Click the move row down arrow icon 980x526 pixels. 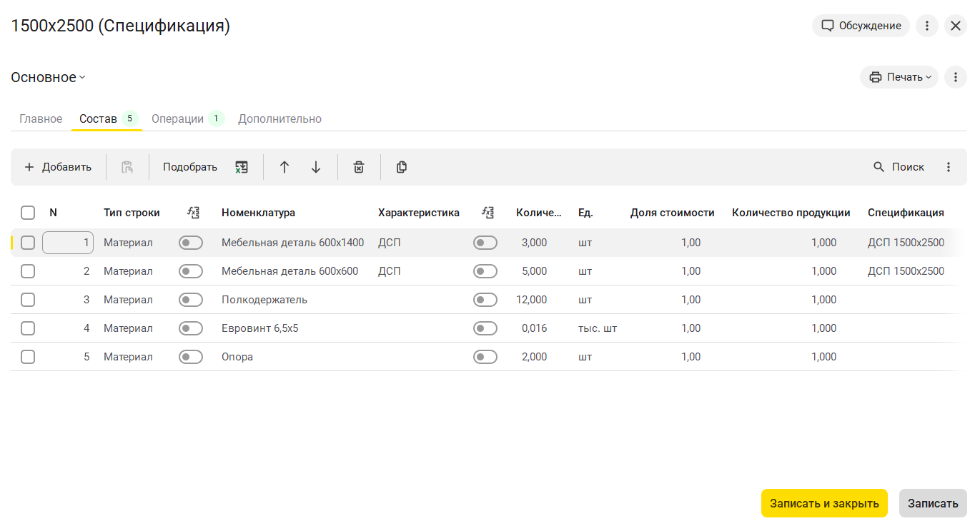[316, 167]
